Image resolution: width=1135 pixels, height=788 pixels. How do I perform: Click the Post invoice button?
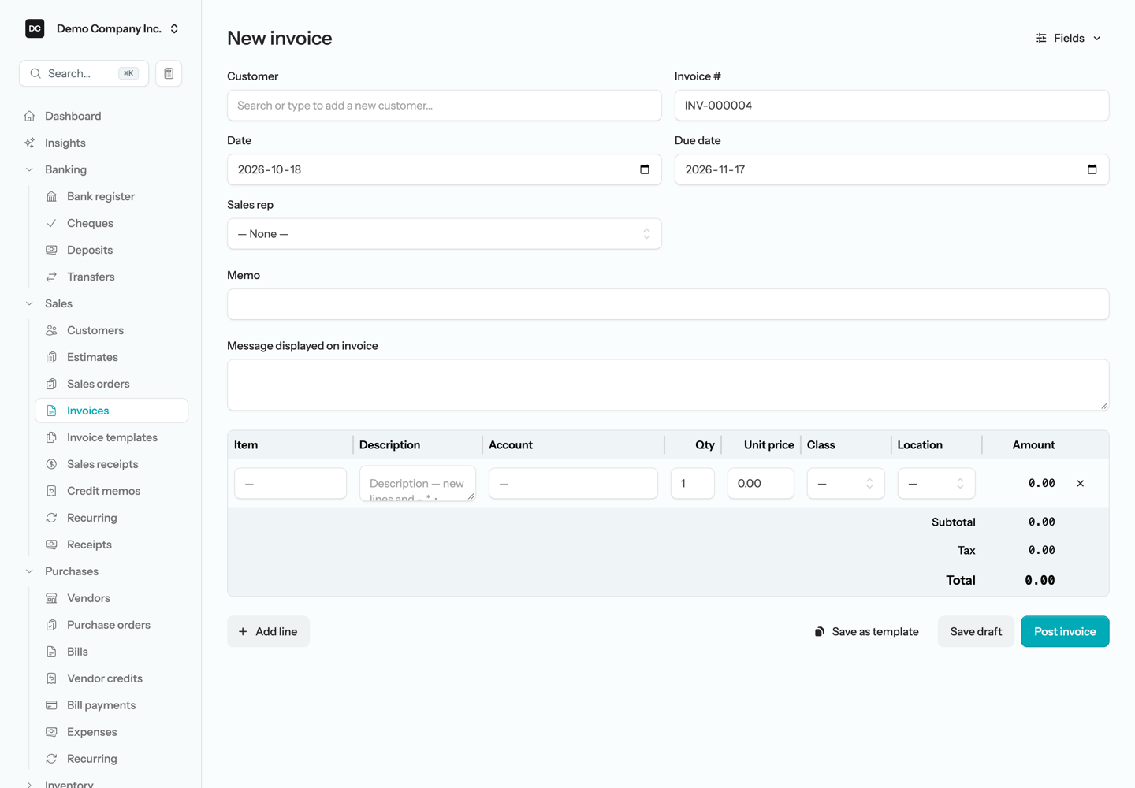pos(1065,631)
